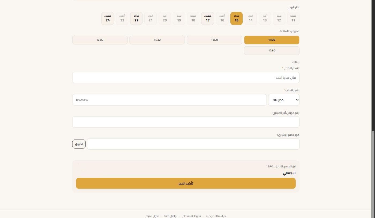Image resolution: width=375 pixels, height=218 pixels.
Task: Click the اختر اليوم heading
Action: tap(294, 7)
